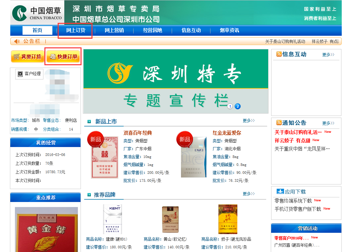Open the 网上营销 menu
This screenshot has width=354, height=252.
(x=114, y=30)
